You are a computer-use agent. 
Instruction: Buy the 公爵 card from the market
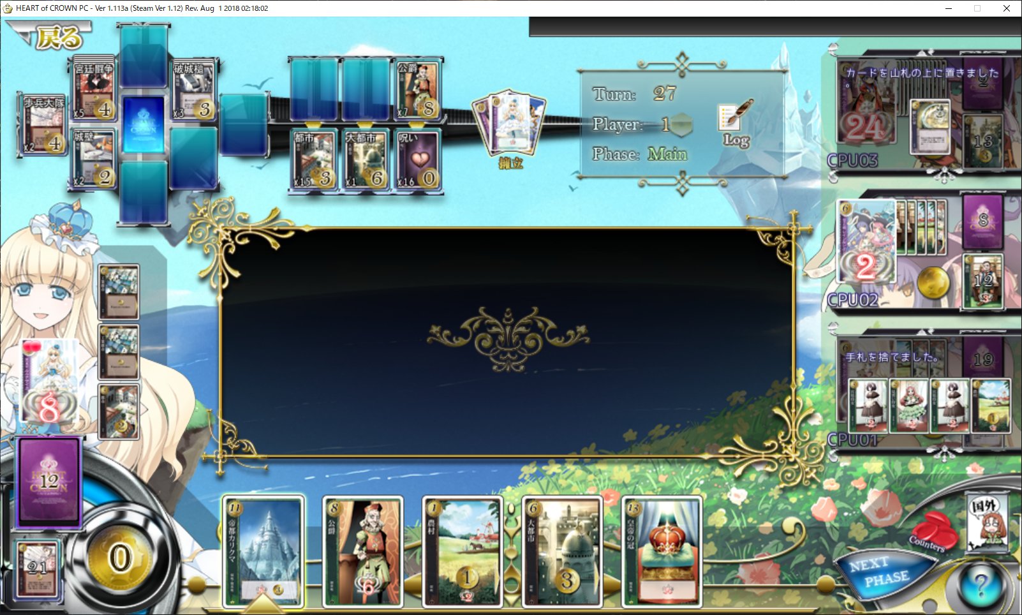pyautogui.click(x=418, y=89)
